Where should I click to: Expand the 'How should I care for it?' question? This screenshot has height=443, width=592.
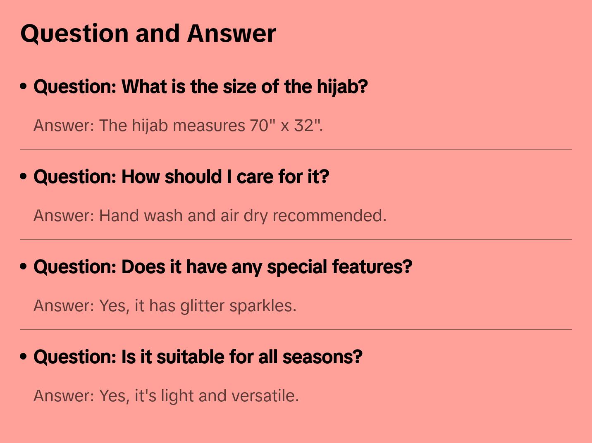pos(181,177)
